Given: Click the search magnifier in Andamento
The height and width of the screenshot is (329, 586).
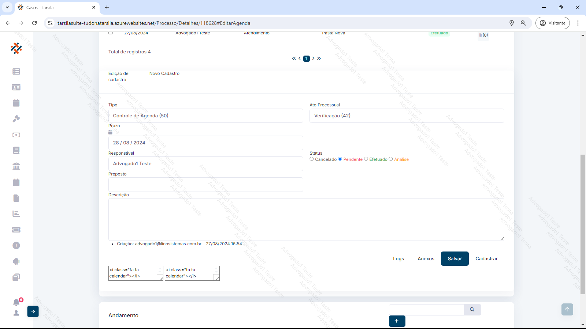Looking at the screenshot, I should click(x=472, y=310).
